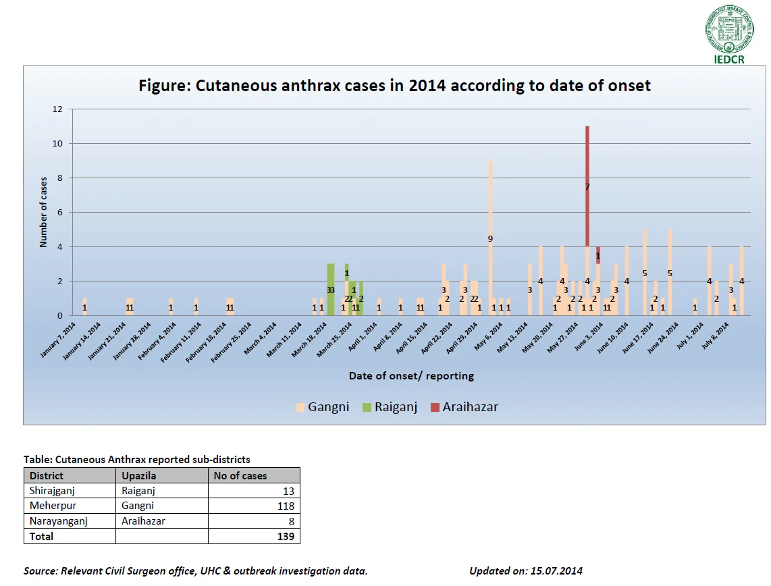Click the 'July 8, 2014' axis date
Viewport: 771px width, 586px height.
(x=715, y=336)
